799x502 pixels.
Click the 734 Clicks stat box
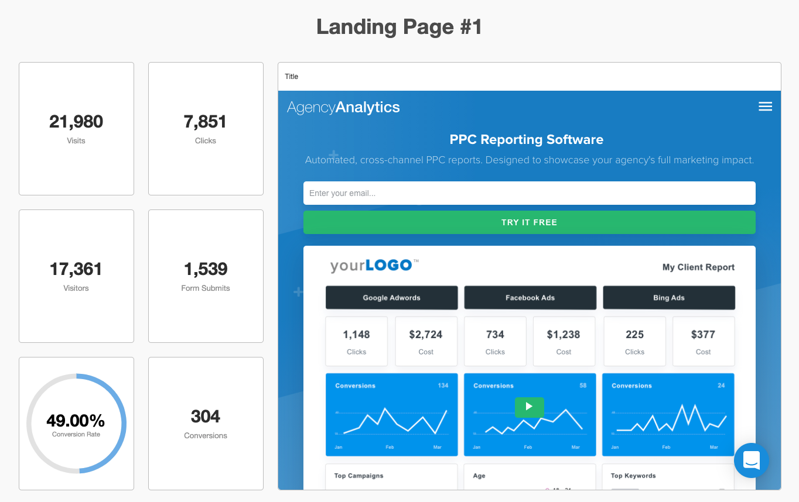point(495,342)
